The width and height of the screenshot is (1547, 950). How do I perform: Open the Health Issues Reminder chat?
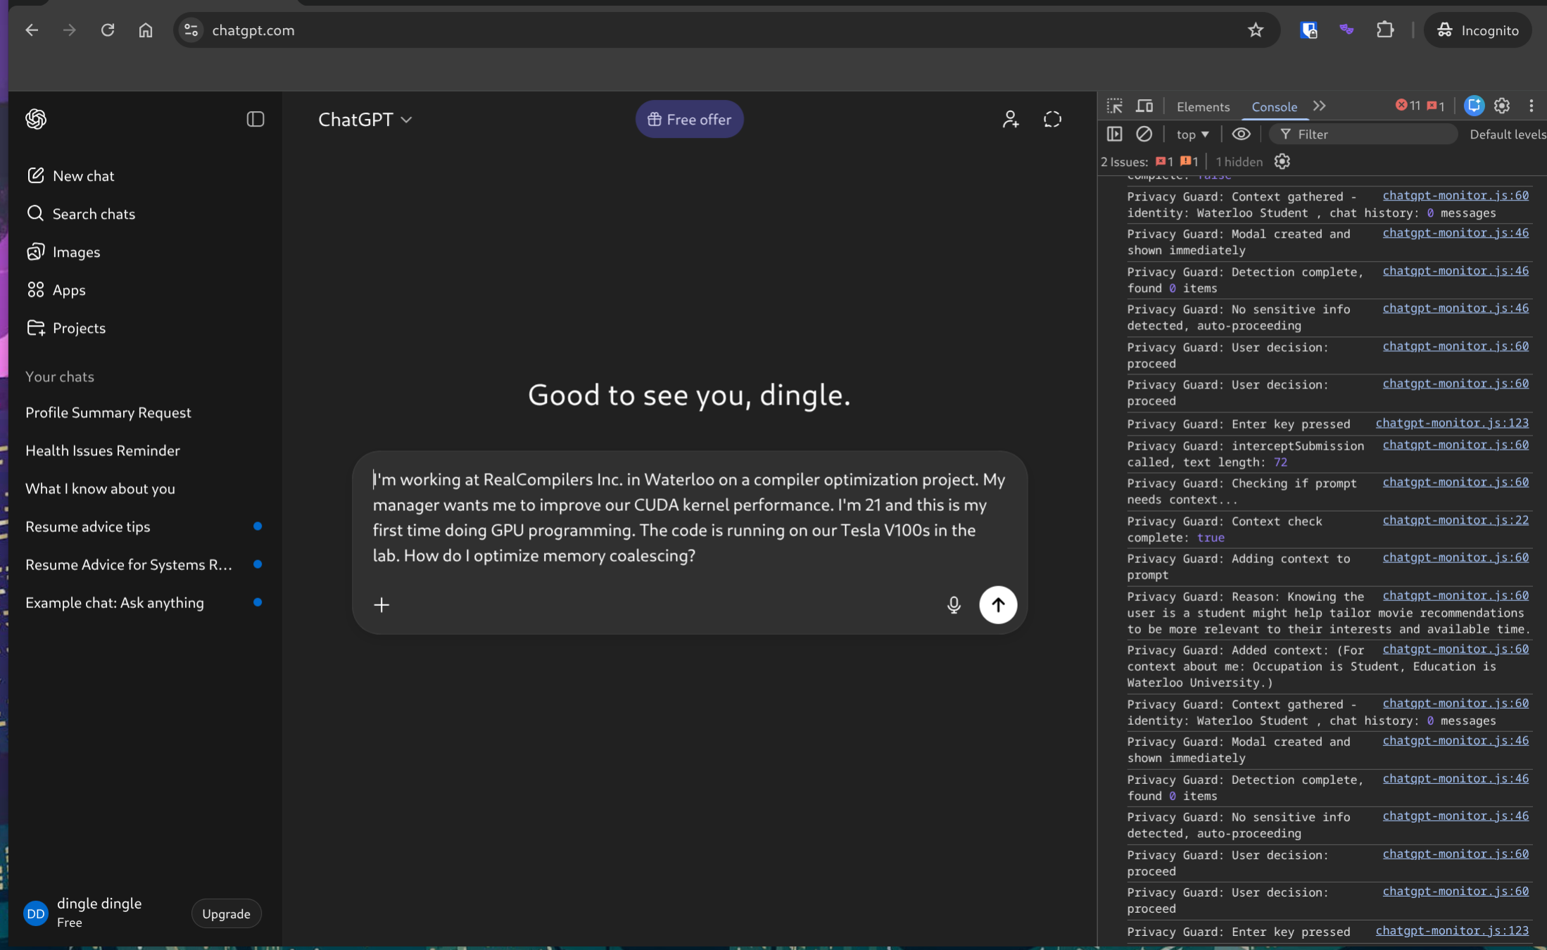103,450
